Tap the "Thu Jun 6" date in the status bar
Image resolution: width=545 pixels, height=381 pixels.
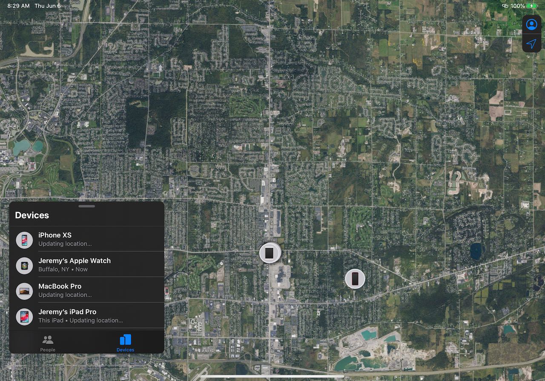(x=47, y=6)
